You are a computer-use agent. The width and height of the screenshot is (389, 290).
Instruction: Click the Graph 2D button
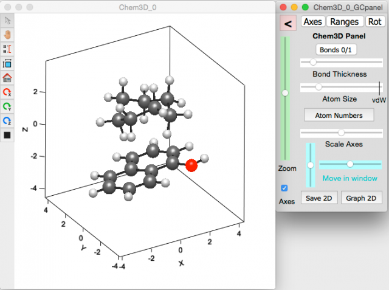pos(361,198)
